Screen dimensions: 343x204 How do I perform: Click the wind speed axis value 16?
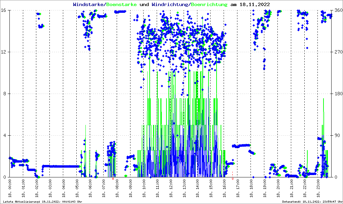(x=3, y=10)
